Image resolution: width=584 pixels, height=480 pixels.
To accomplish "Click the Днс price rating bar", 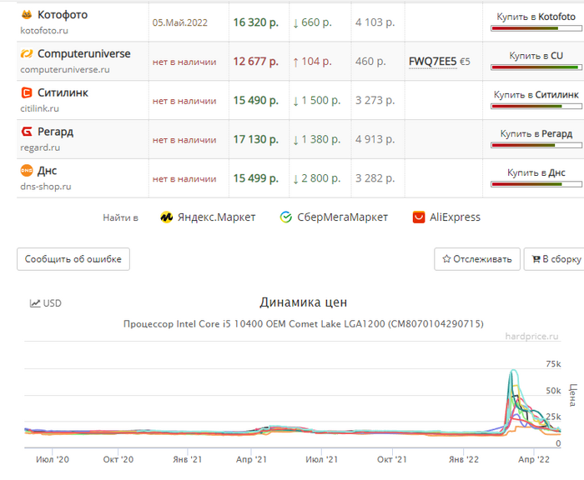I will point(536,184).
